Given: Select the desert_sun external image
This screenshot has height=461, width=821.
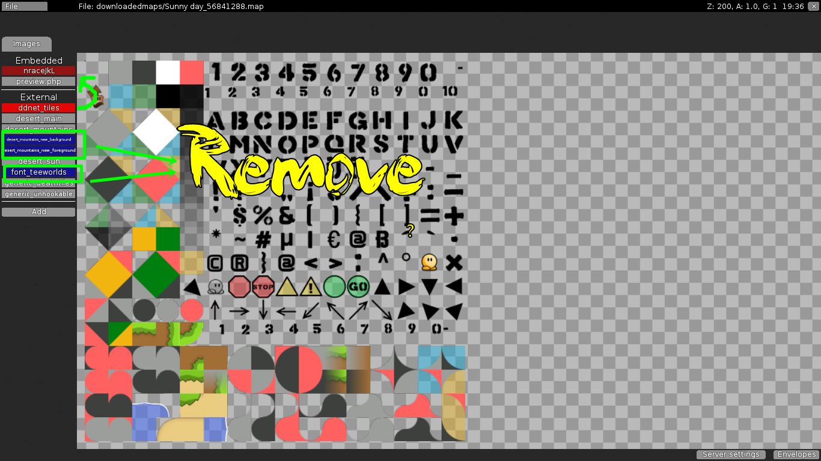Looking at the screenshot, I should point(38,161).
